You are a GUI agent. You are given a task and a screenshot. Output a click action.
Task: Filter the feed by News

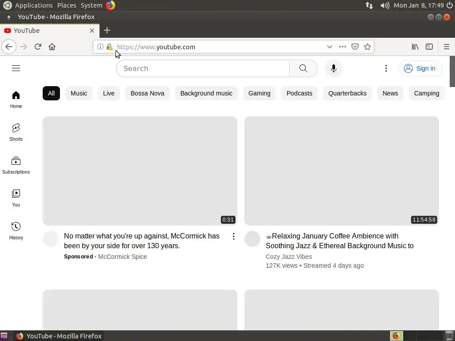tap(390, 93)
